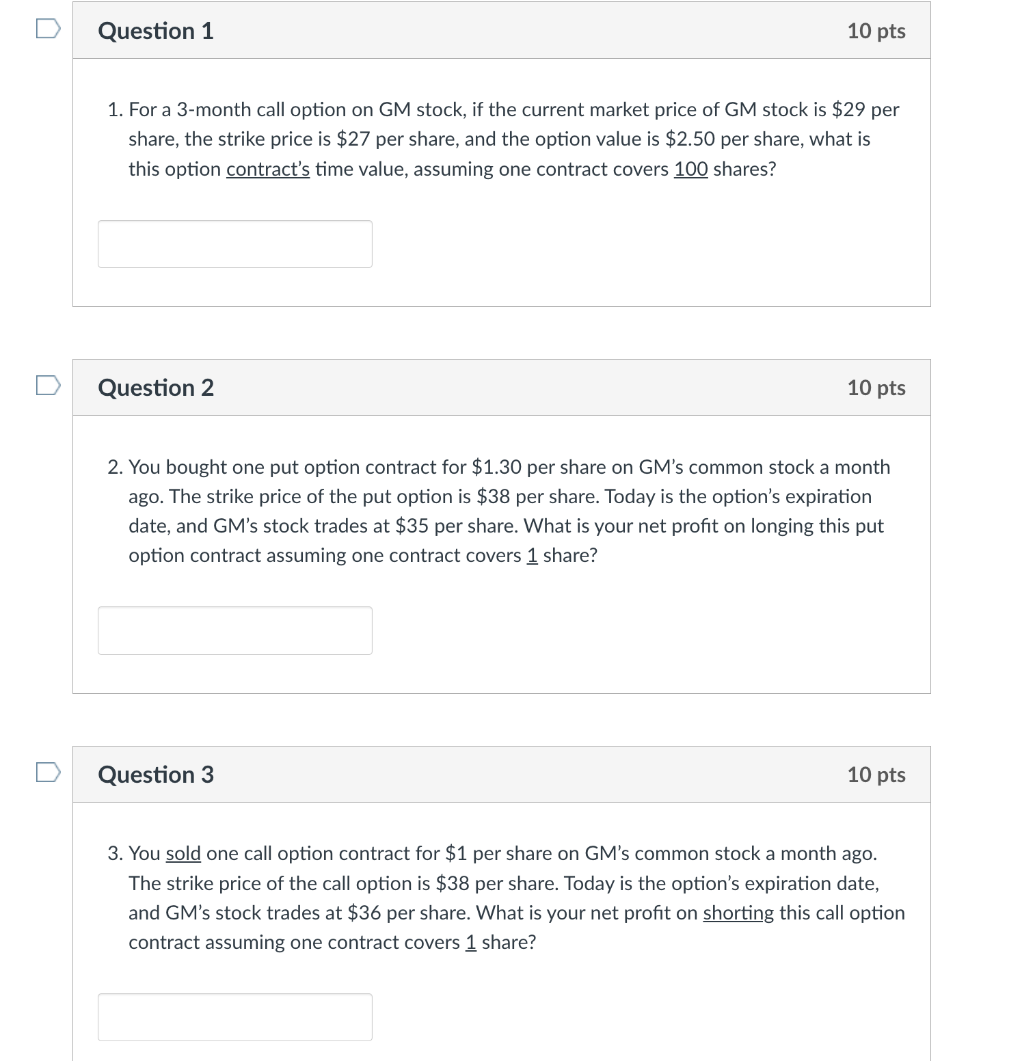Click the 10 pts label for Question 1
The height and width of the screenshot is (1061, 1035).
877,29
